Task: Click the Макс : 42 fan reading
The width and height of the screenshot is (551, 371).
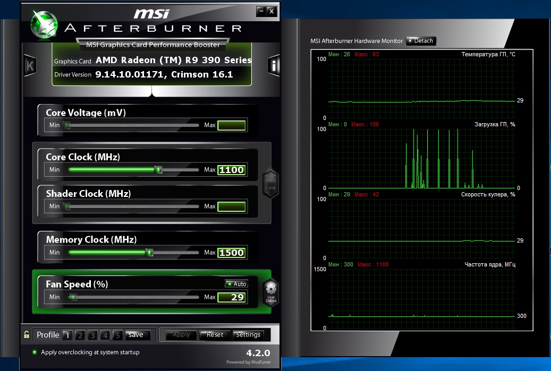Action: click(x=367, y=194)
